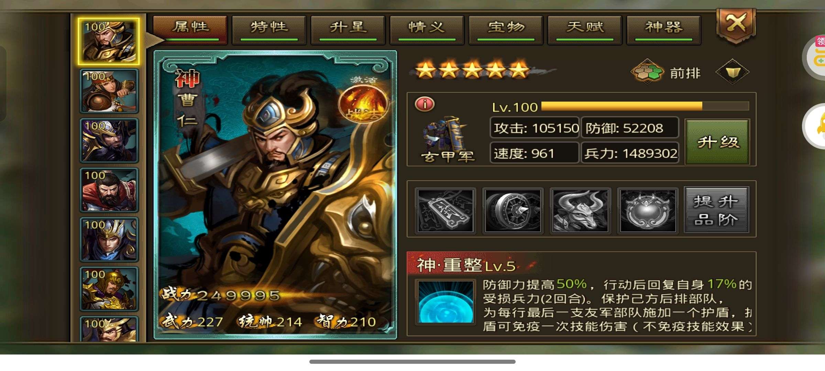Select the second hero portrait in sidebar
This screenshot has width=825, height=371.
tap(109, 91)
